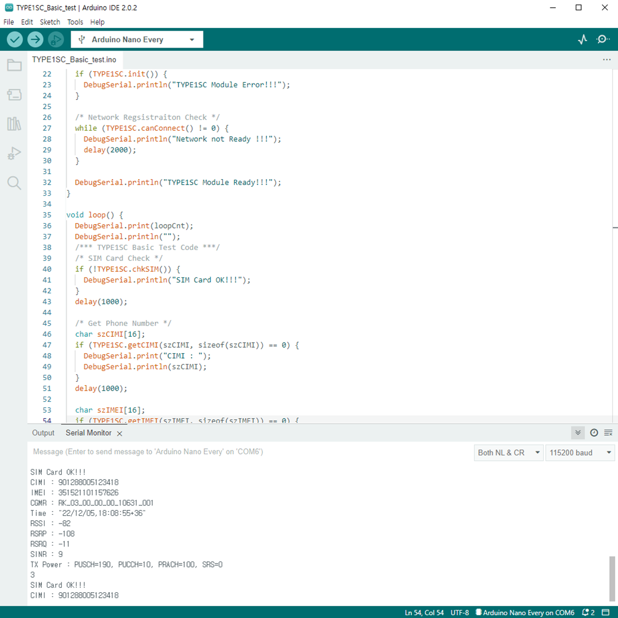Click the TX Power output line
The image size is (618, 618).
[126, 564]
